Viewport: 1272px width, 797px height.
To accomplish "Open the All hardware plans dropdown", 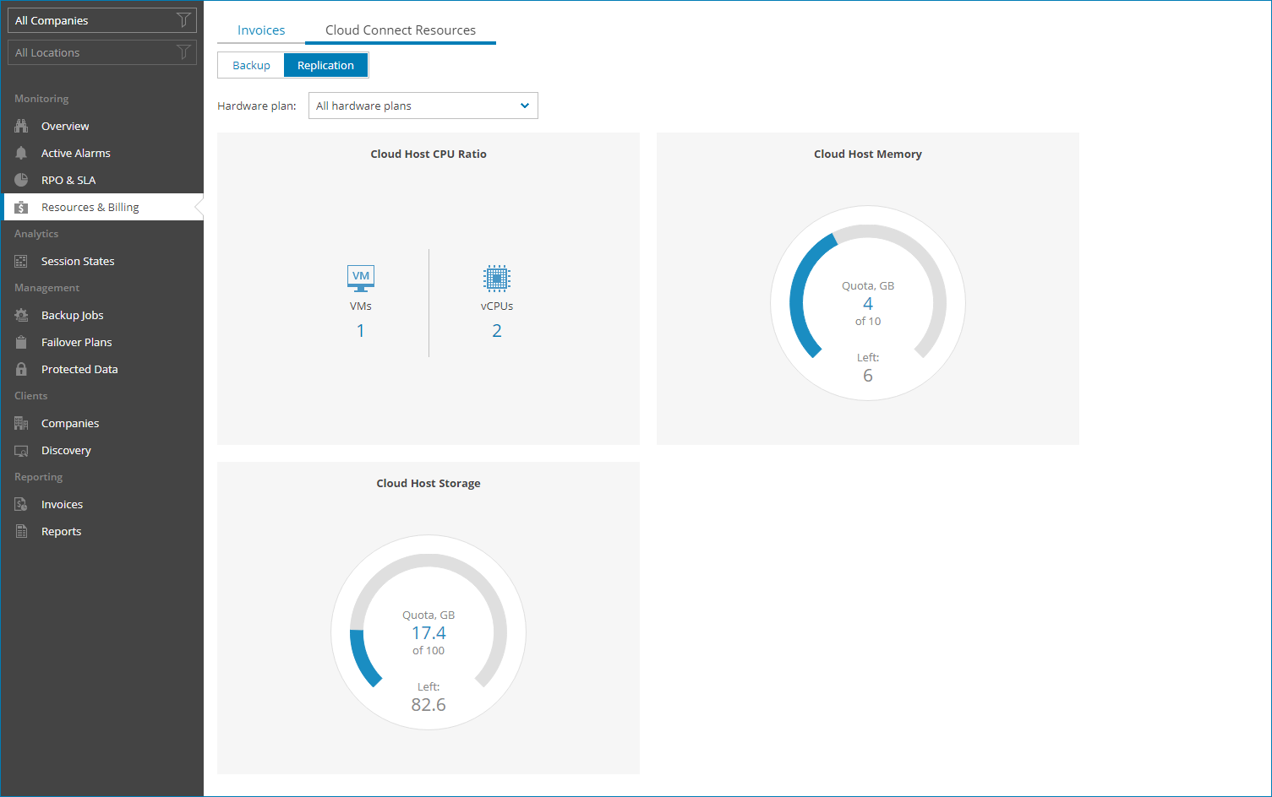I will tap(423, 106).
